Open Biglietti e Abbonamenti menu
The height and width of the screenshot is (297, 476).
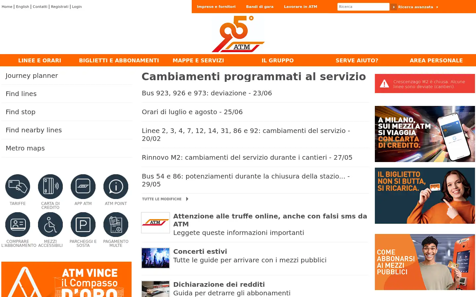coord(119,60)
